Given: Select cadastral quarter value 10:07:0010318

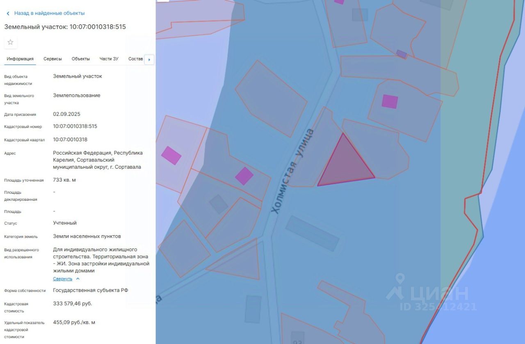Looking at the screenshot, I should (70, 140).
